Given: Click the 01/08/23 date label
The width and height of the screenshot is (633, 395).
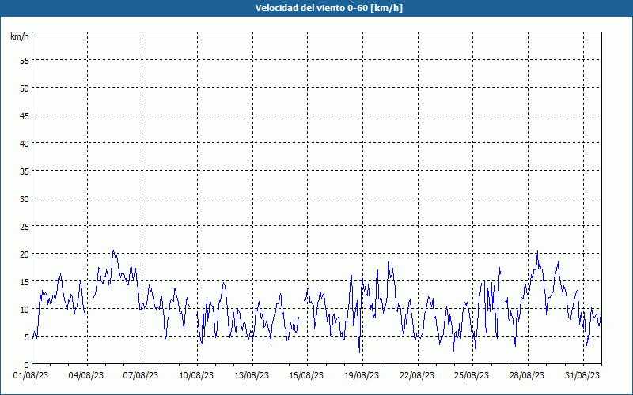Looking at the screenshot, I should pyautogui.click(x=31, y=376).
